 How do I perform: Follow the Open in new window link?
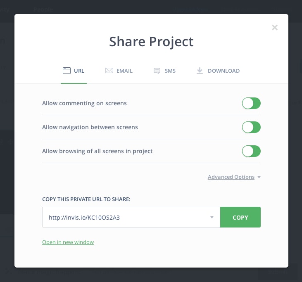(68, 242)
